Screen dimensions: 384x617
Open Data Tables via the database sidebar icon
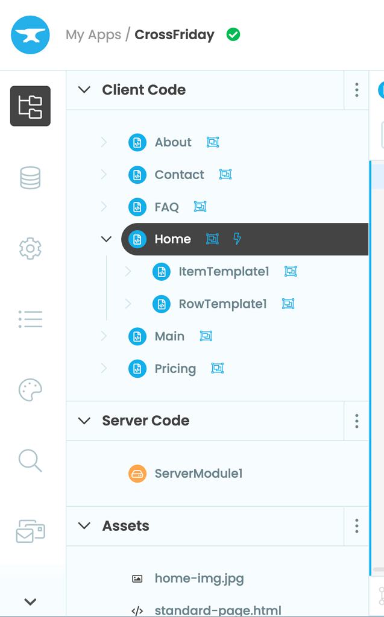tap(30, 177)
